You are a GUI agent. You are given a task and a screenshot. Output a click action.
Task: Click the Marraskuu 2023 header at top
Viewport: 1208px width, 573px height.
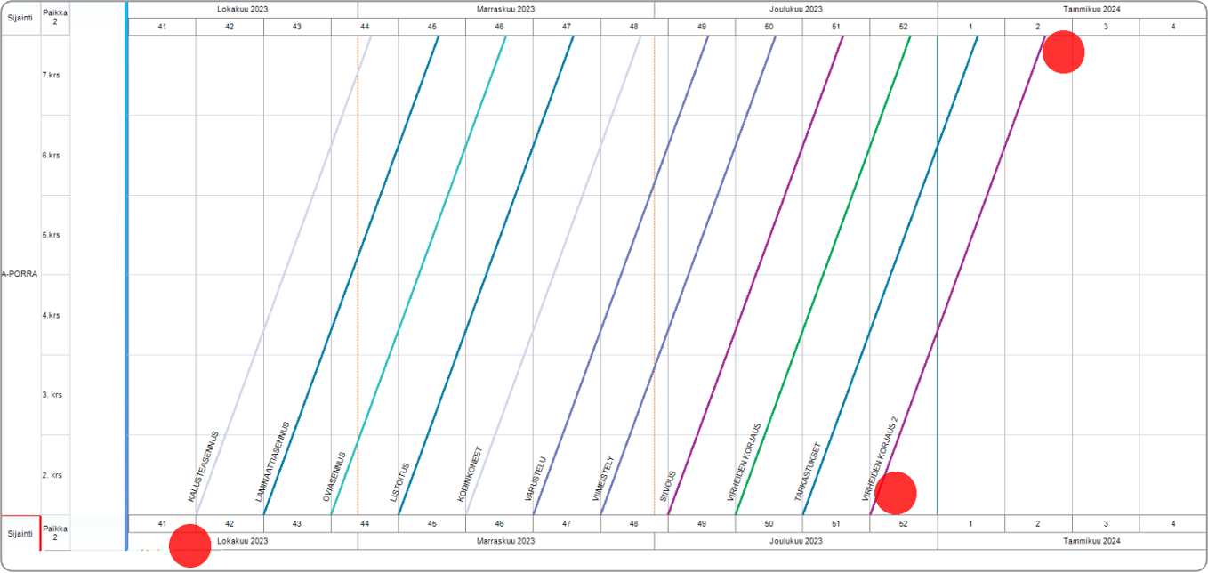(x=505, y=9)
